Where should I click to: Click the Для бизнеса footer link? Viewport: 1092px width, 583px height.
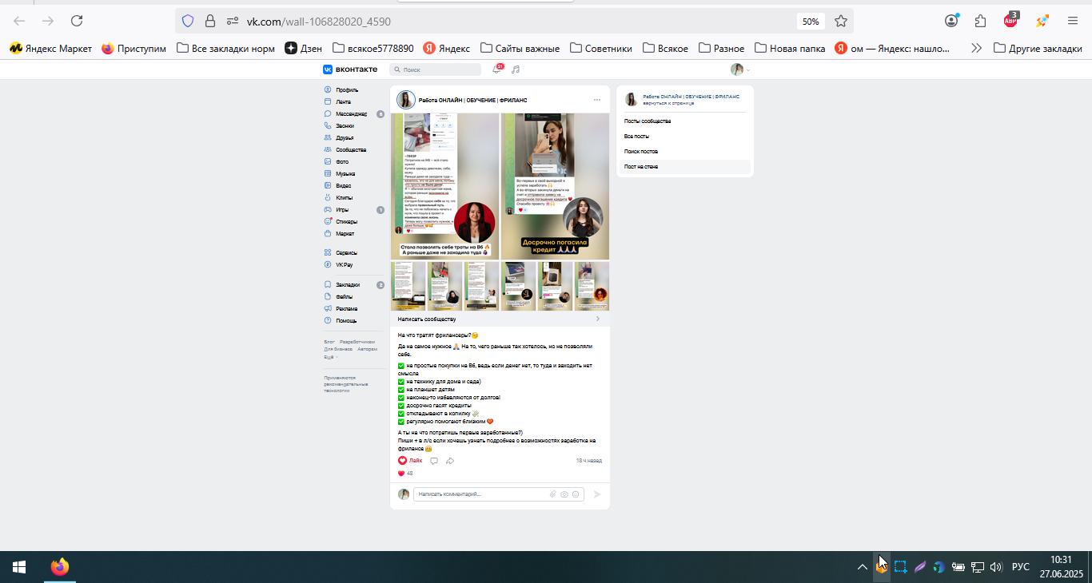[x=338, y=349]
